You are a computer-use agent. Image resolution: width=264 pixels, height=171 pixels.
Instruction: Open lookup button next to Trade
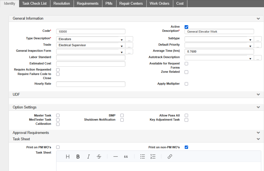129,45
